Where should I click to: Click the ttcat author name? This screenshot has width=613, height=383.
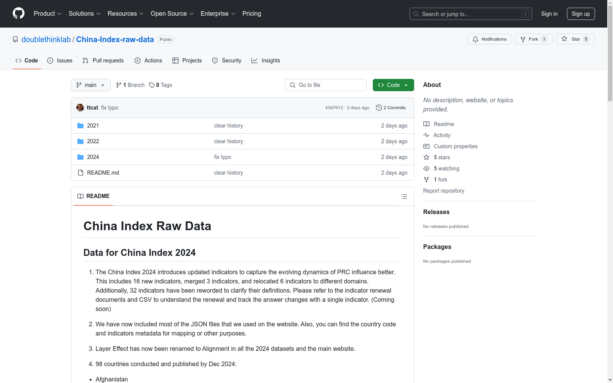coord(92,108)
